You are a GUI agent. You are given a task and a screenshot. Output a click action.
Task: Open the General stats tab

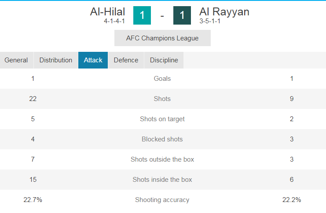point(16,60)
